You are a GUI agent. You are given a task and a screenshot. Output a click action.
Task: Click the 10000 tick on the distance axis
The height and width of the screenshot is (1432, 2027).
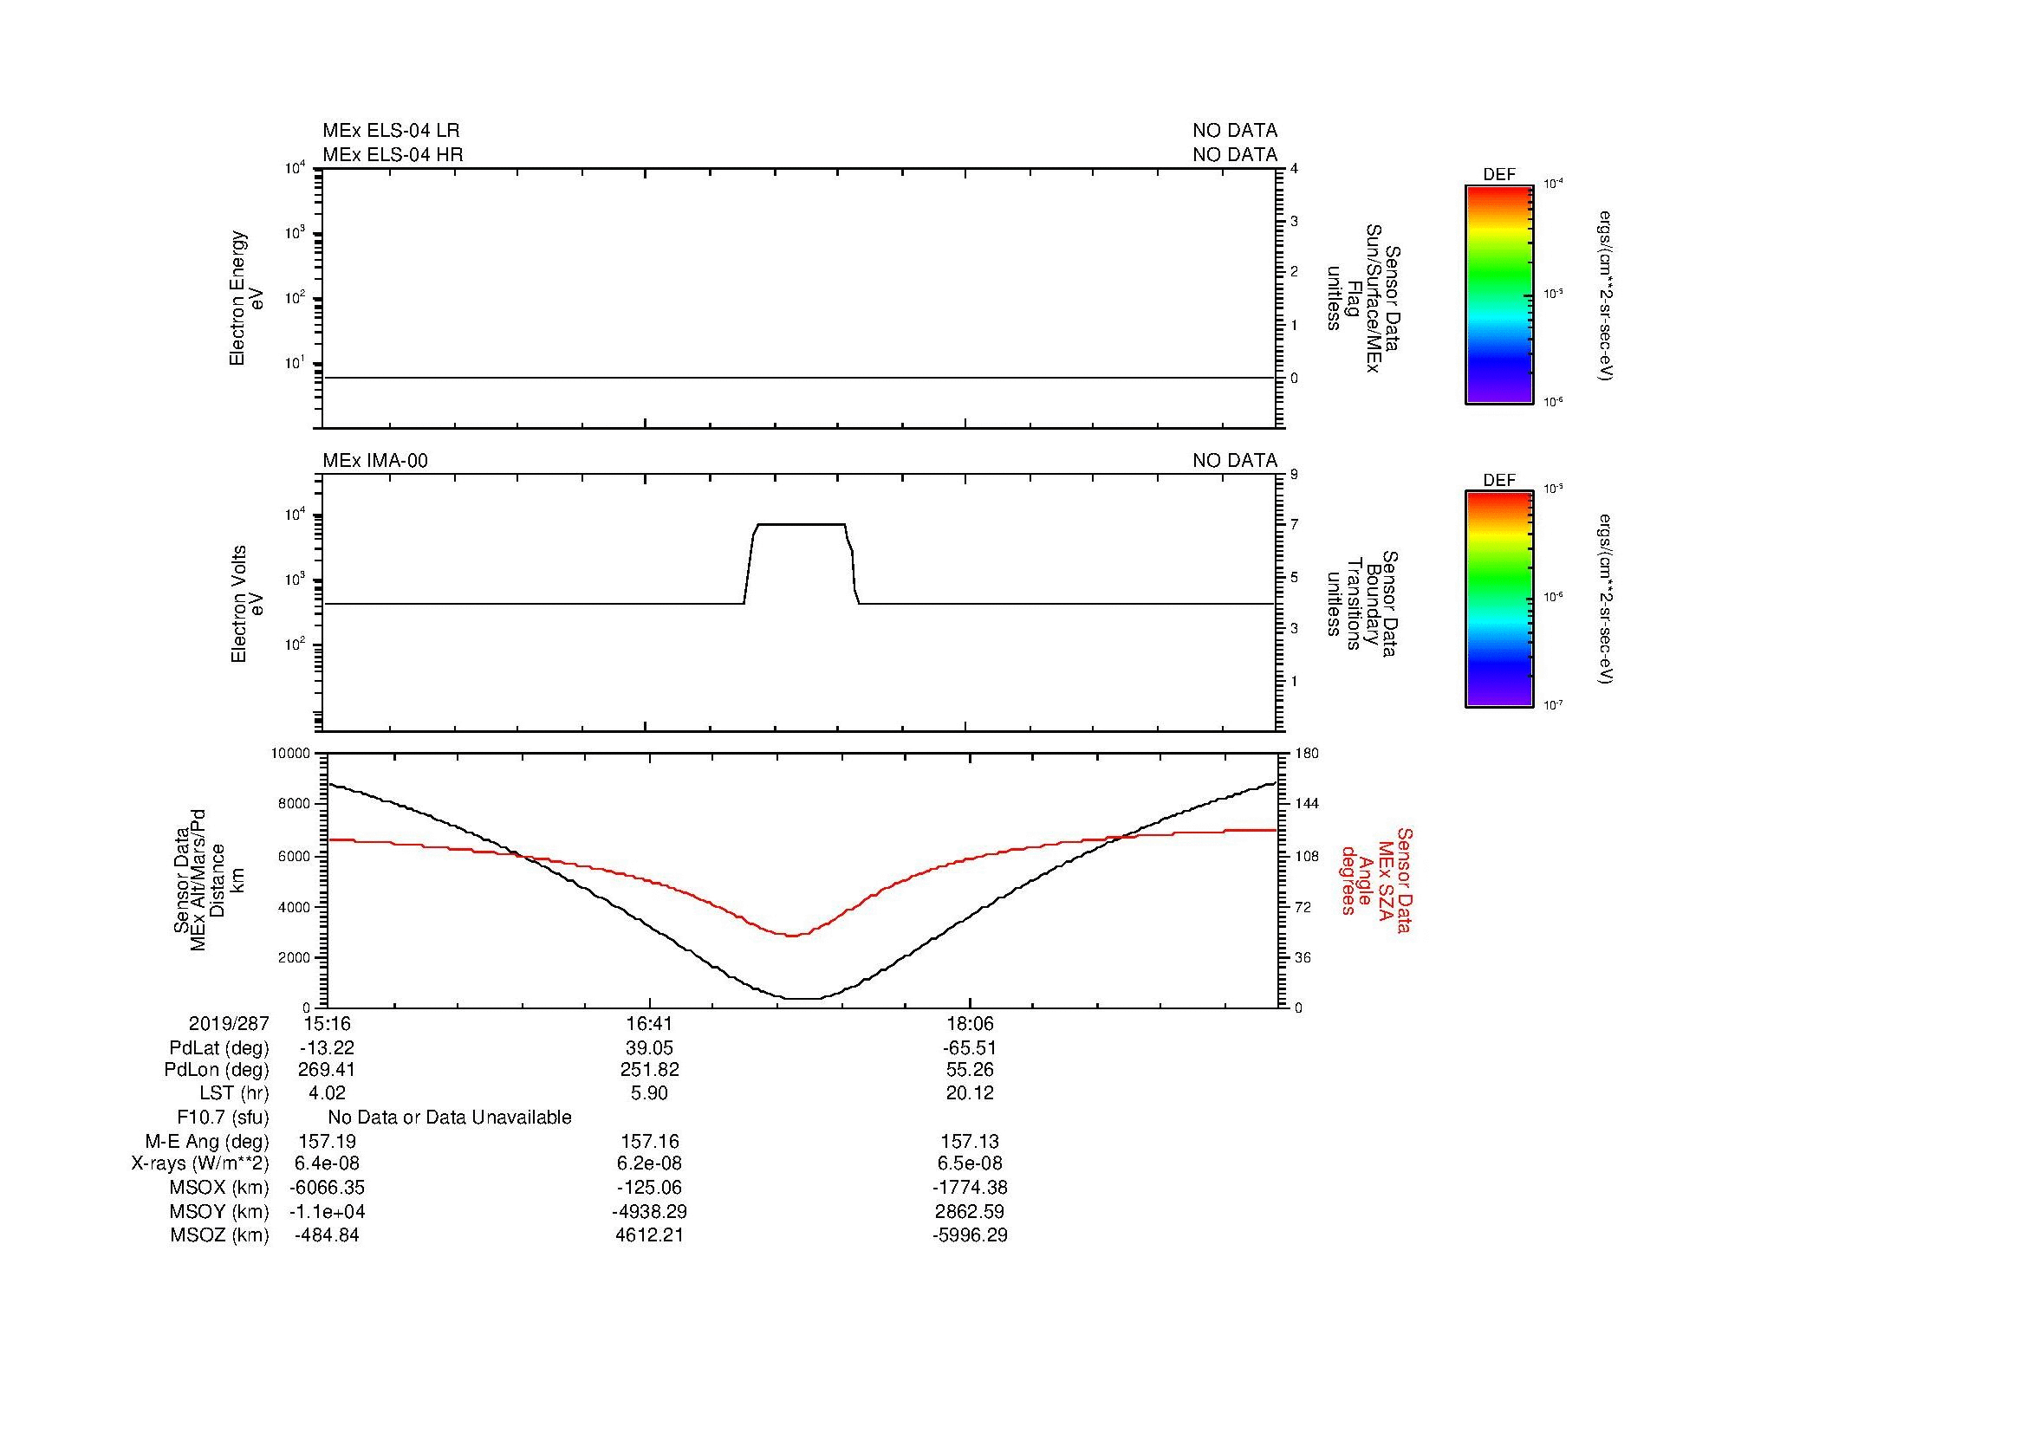click(292, 754)
